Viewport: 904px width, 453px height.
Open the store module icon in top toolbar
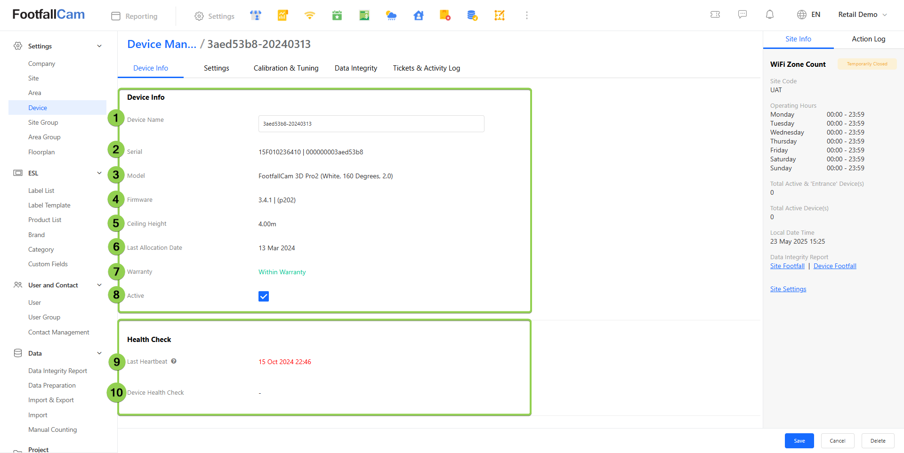(256, 16)
